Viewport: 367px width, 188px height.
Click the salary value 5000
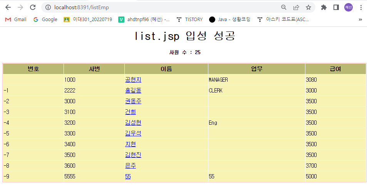click(311, 176)
